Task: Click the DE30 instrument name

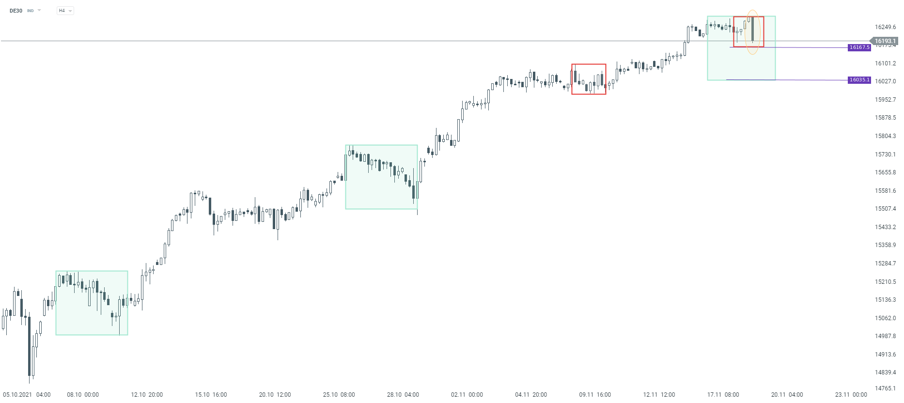Action: pos(16,11)
